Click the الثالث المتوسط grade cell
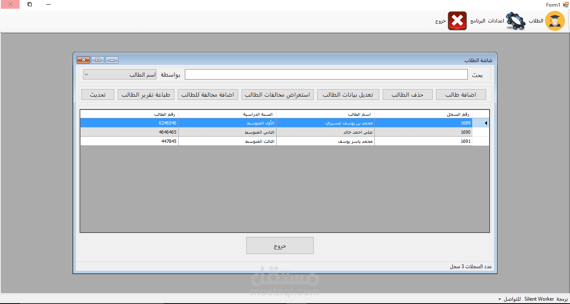Image resolution: width=570 pixels, height=304 pixels. pyautogui.click(x=227, y=141)
